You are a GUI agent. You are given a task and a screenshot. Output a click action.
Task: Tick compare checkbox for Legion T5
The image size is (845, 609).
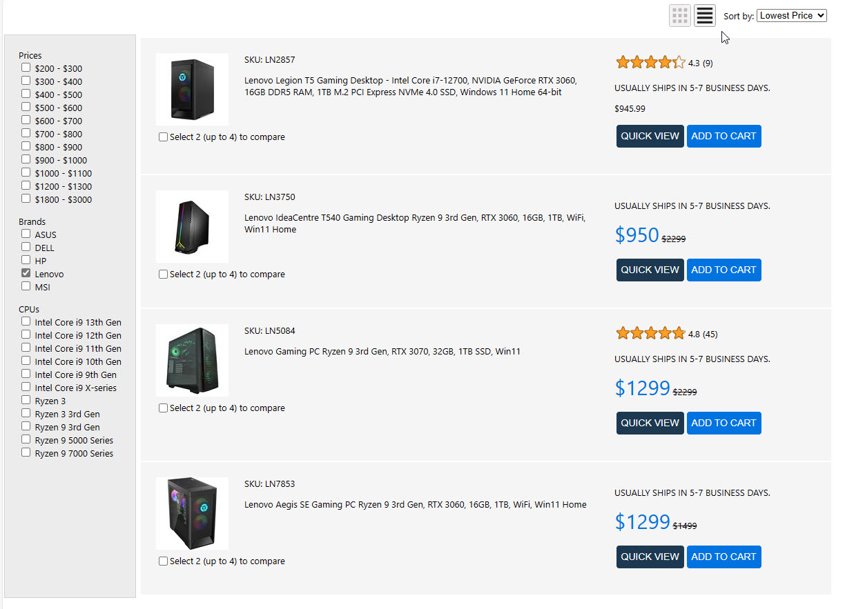click(x=164, y=137)
